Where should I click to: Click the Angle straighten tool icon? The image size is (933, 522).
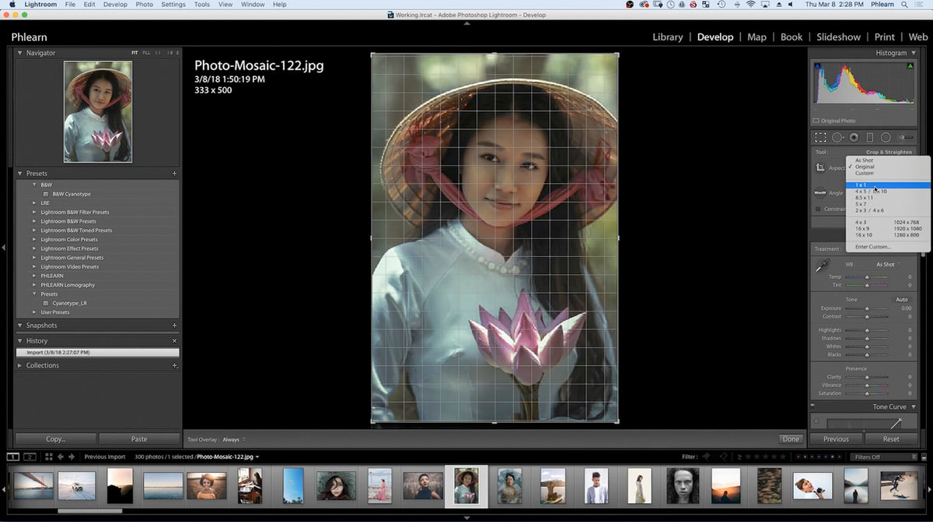click(x=819, y=193)
